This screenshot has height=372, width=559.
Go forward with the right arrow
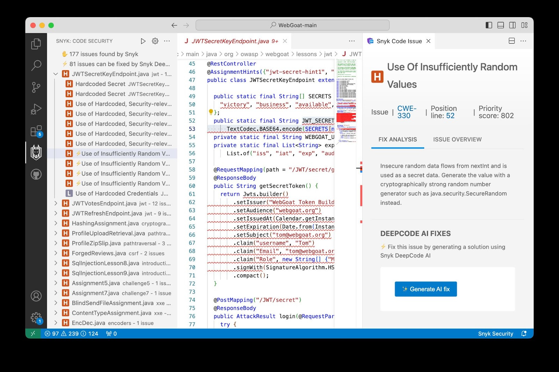(186, 25)
